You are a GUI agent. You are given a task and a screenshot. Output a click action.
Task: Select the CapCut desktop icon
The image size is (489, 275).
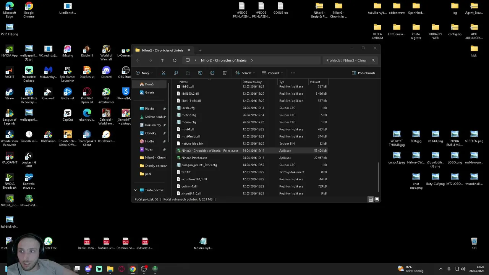coord(68,115)
